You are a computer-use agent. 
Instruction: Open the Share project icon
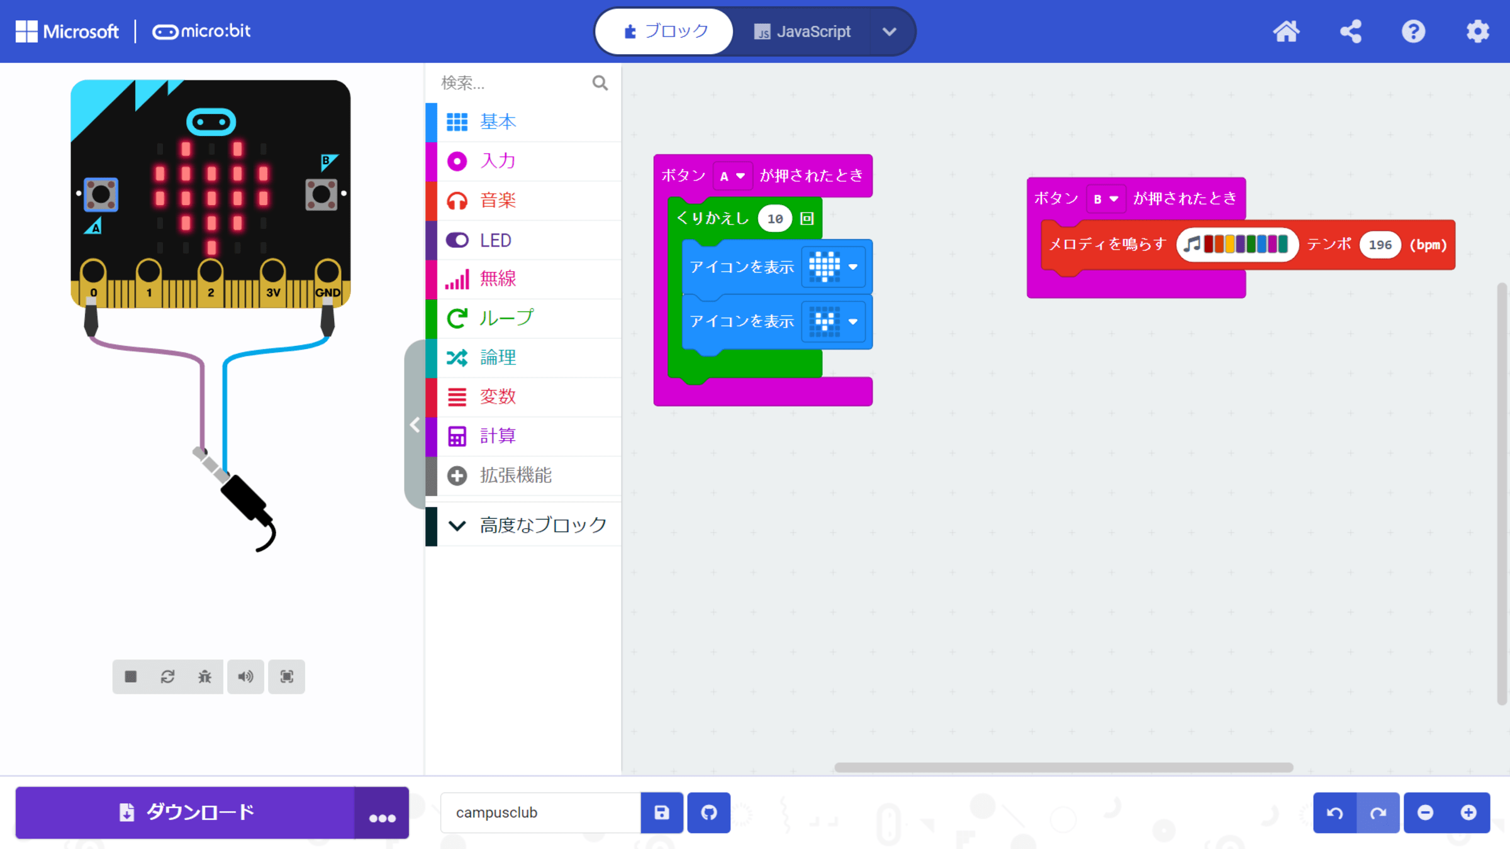coord(1350,31)
